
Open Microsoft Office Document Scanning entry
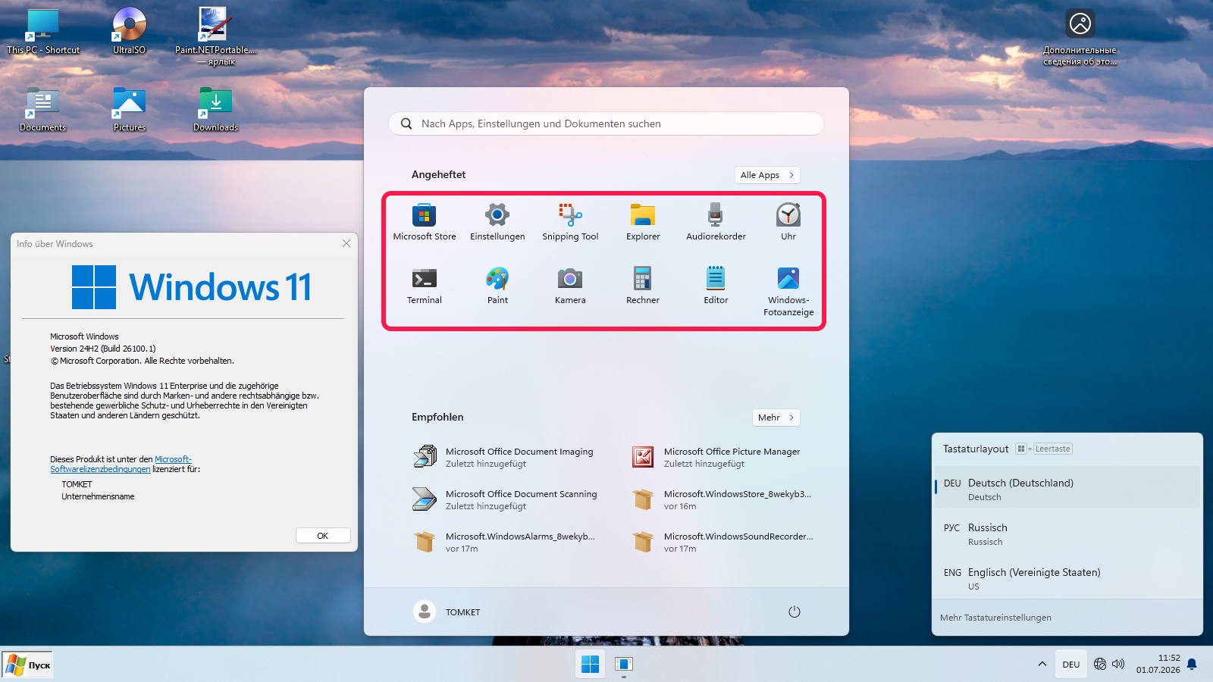click(x=504, y=499)
